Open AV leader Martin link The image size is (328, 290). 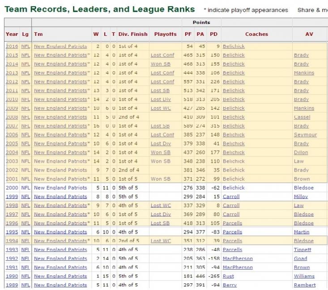pyautogui.click(x=302, y=232)
